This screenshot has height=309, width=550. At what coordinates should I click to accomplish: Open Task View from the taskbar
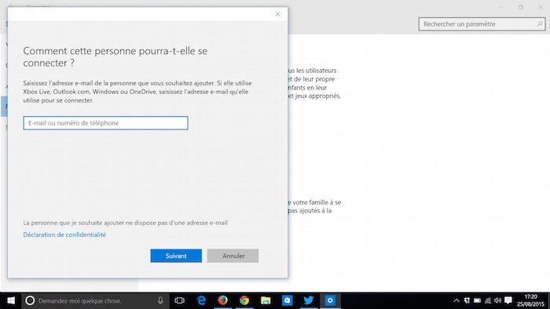(x=180, y=300)
